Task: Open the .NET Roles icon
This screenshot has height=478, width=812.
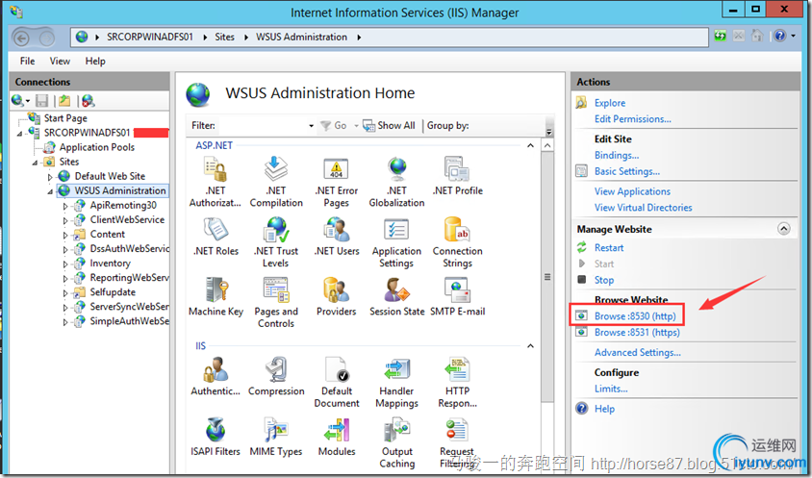Action: [x=215, y=231]
